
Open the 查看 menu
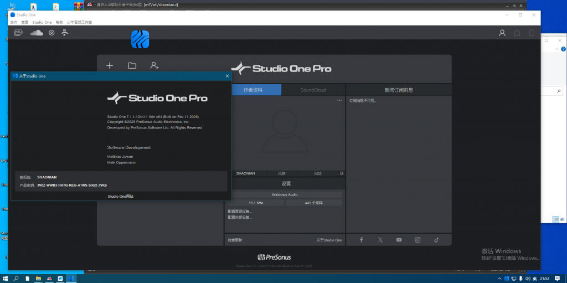[x=24, y=23]
